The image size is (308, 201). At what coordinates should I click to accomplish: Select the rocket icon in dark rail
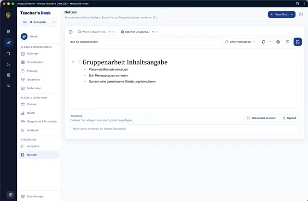[x=9, y=43]
